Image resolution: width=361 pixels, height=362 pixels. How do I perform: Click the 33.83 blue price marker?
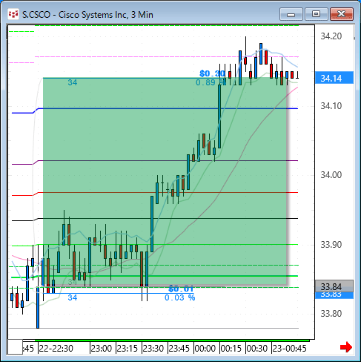(334, 295)
